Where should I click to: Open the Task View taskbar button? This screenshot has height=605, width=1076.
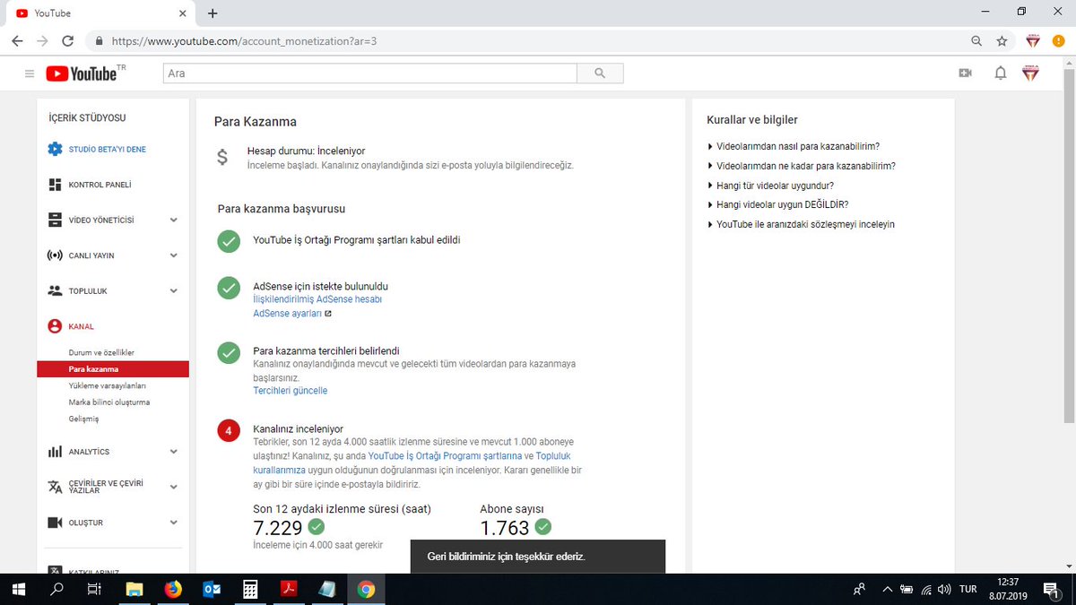(x=94, y=589)
